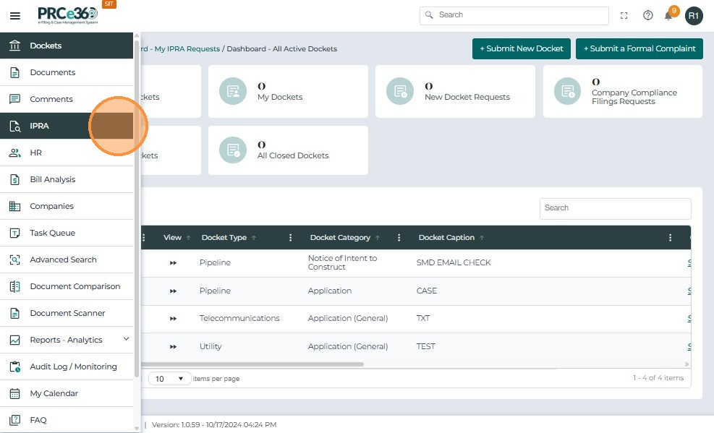Open Advanced Search from the sidebar
Screen dimensions: 714x433
pos(63,260)
